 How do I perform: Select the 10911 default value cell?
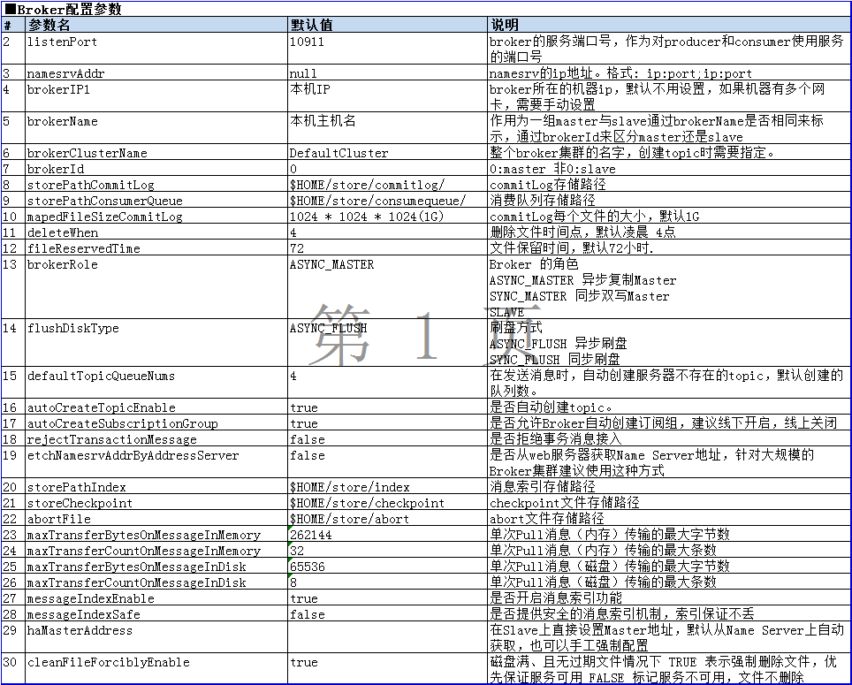[x=387, y=49]
